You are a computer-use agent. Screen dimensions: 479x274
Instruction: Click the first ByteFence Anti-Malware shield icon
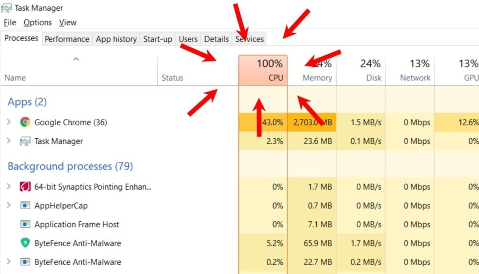pyautogui.click(x=24, y=243)
